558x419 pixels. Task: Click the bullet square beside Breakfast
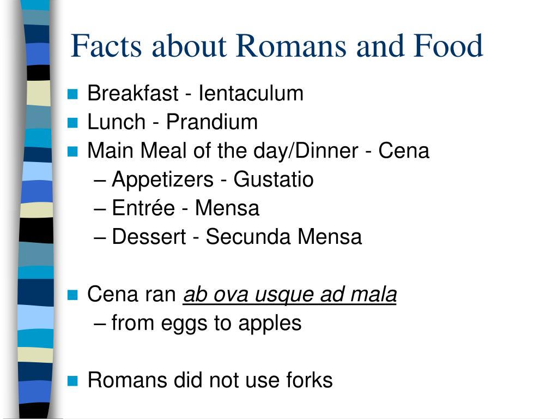(x=72, y=94)
